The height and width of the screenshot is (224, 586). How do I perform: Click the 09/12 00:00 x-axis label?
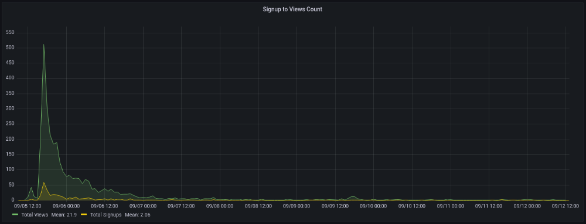click(x=528, y=206)
